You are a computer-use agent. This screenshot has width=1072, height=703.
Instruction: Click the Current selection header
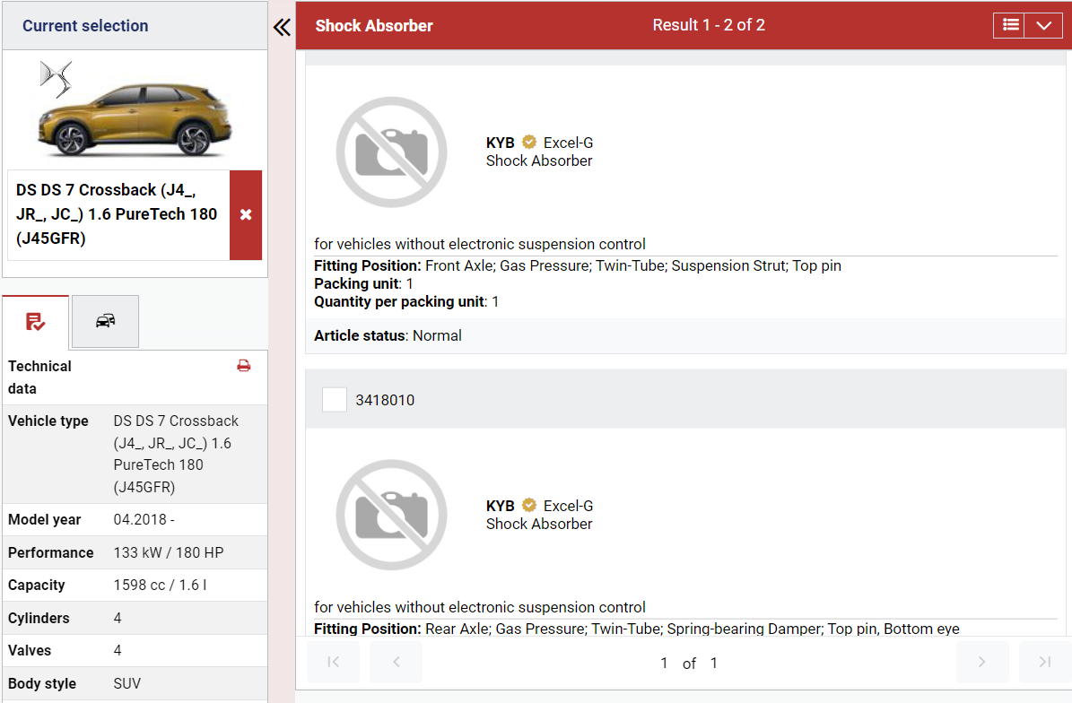[85, 26]
